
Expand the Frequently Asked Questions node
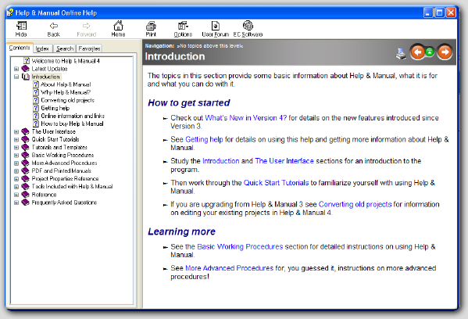pyautogui.click(x=16, y=203)
